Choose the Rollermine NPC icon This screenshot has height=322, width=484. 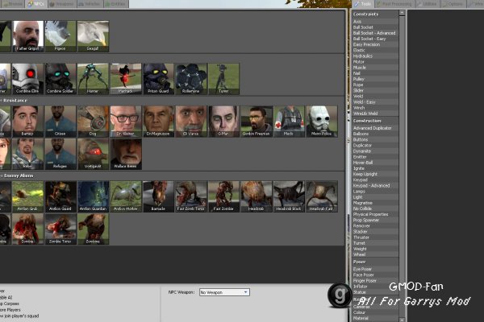191,79
